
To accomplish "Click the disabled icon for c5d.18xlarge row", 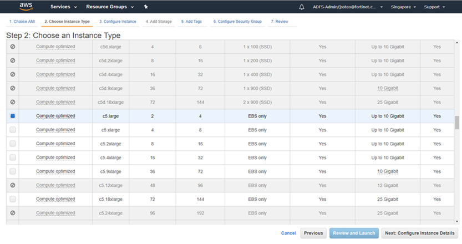I will coord(12,102).
